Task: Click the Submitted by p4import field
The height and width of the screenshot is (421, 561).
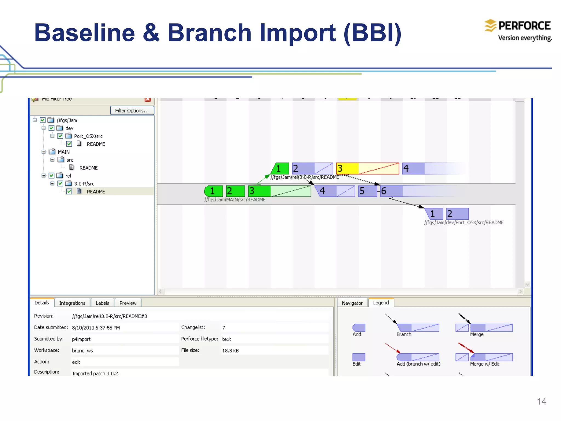Action: [125, 339]
